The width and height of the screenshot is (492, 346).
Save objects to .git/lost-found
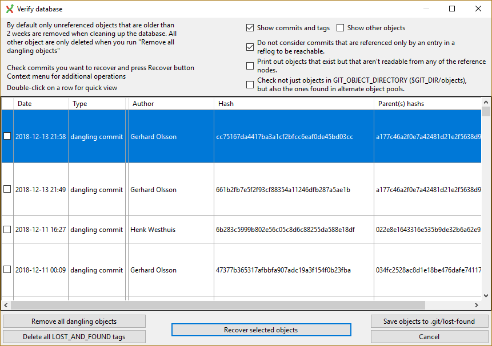(x=429, y=321)
